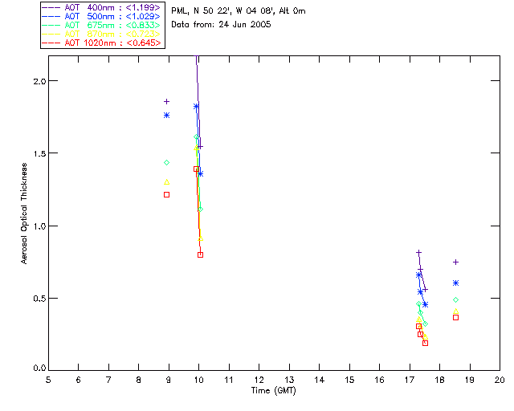Click the yellow triangle marker at 0.9 near 10 GMT
The height and width of the screenshot is (411, 514).
click(x=200, y=238)
